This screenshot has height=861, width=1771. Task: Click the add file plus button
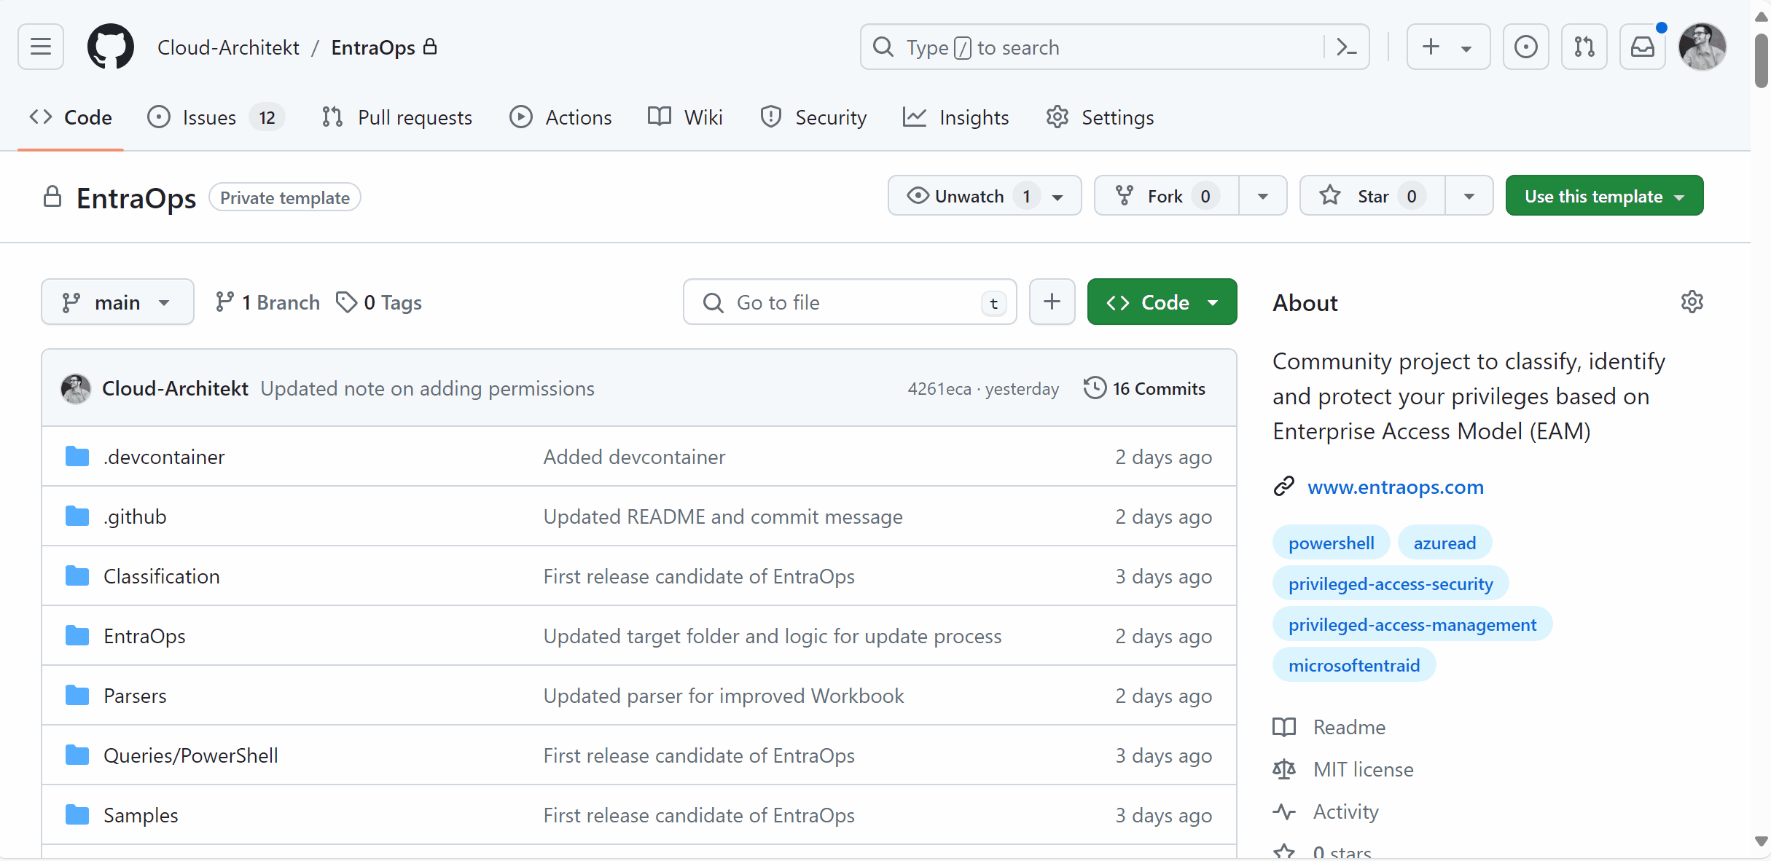[1052, 302]
